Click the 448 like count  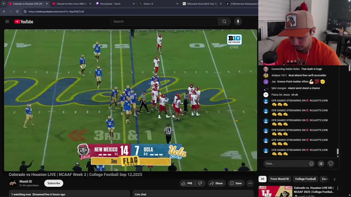point(190,183)
